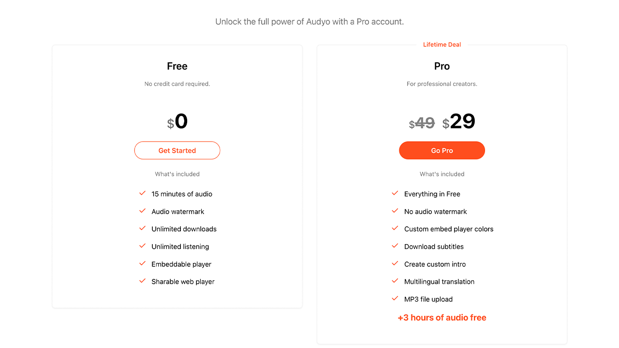Click checkmark next to Multilingual translation
The height and width of the screenshot is (348, 619).
click(395, 281)
